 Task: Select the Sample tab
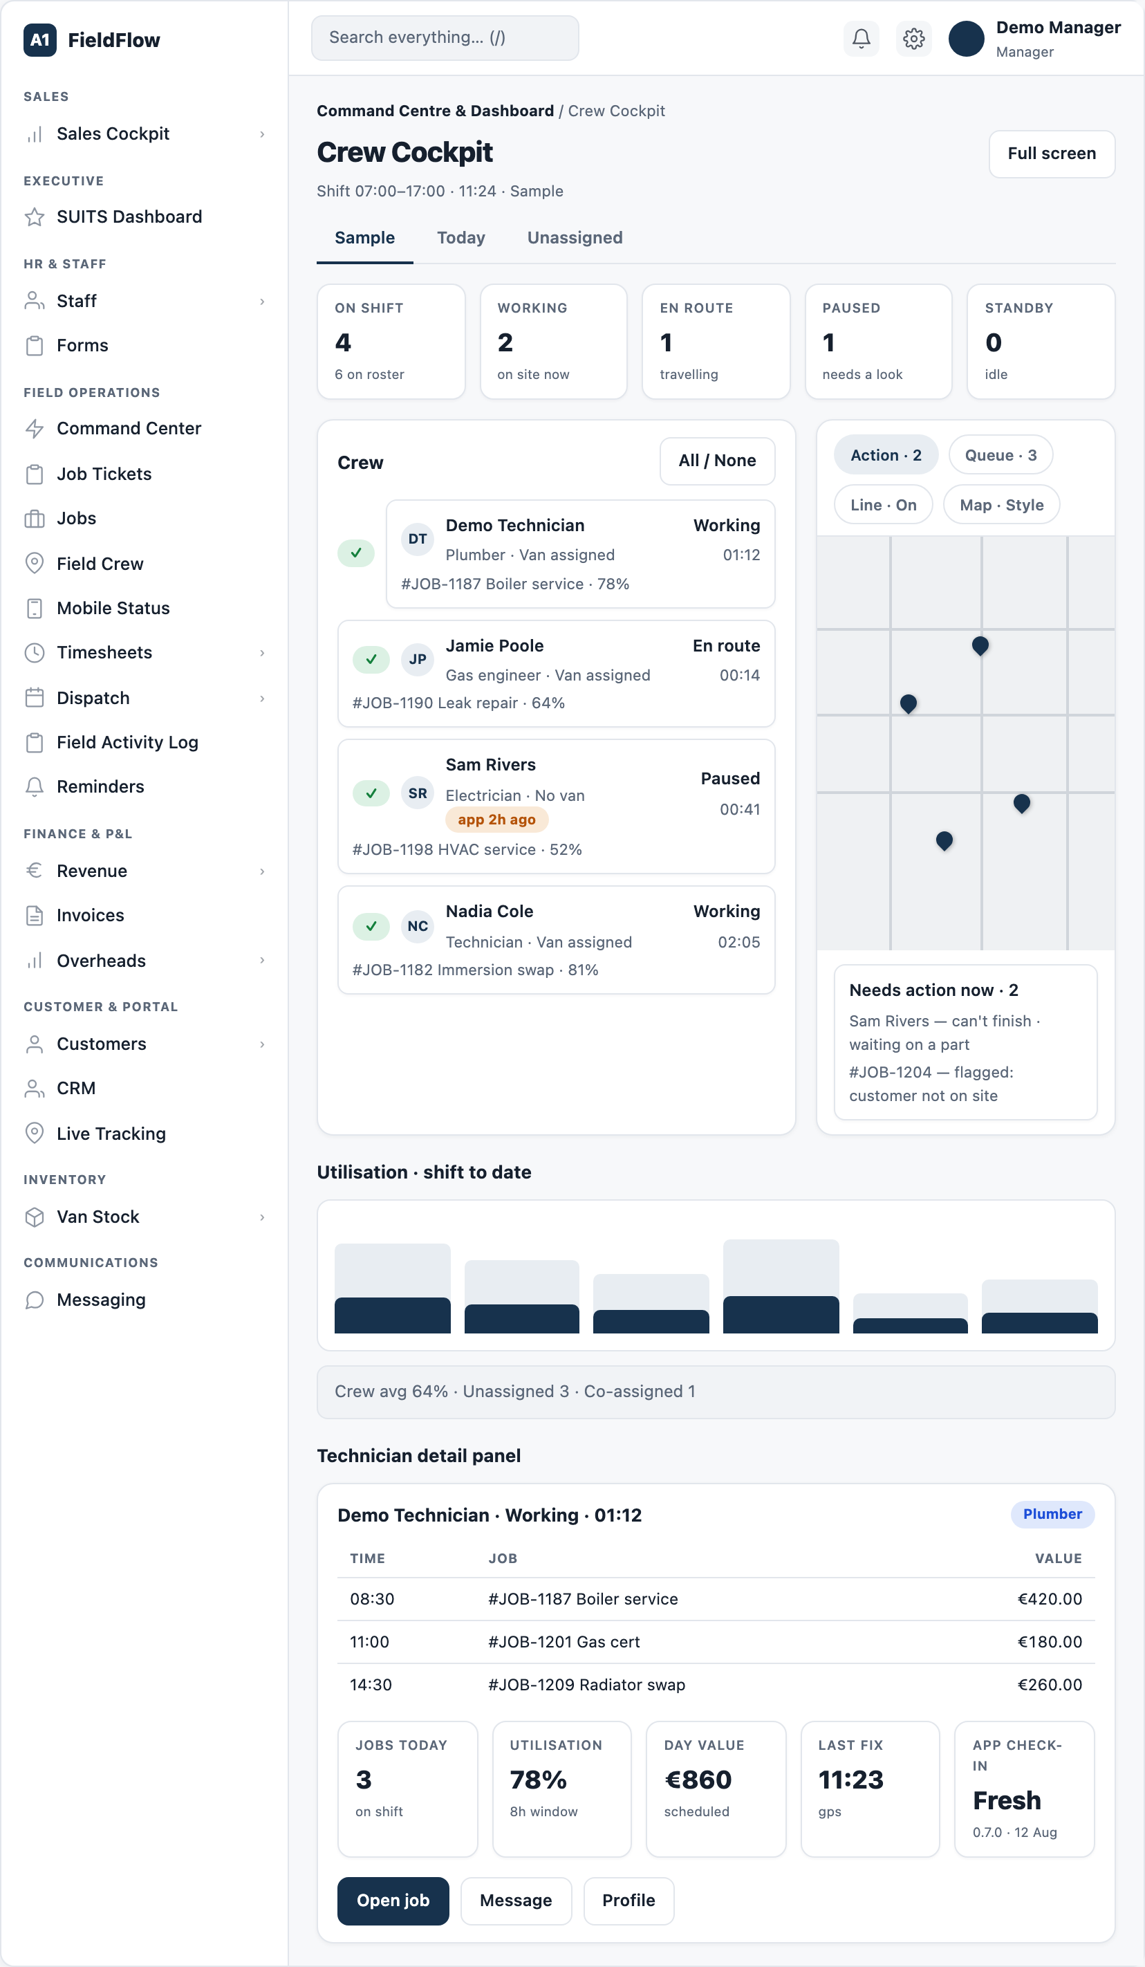point(364,238)
